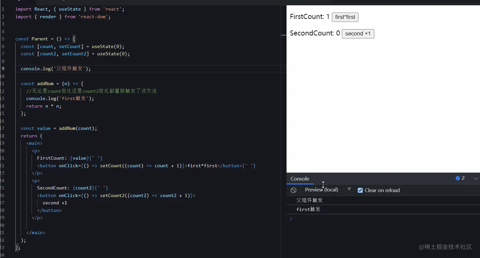Open the Preview (local) context dropdown
The image size is (480, 258).
point(328,190)
